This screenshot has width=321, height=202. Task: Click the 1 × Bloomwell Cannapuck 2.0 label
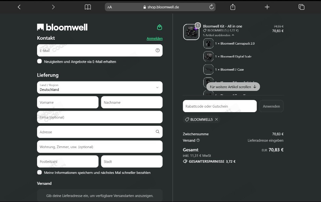coord(235,44)
